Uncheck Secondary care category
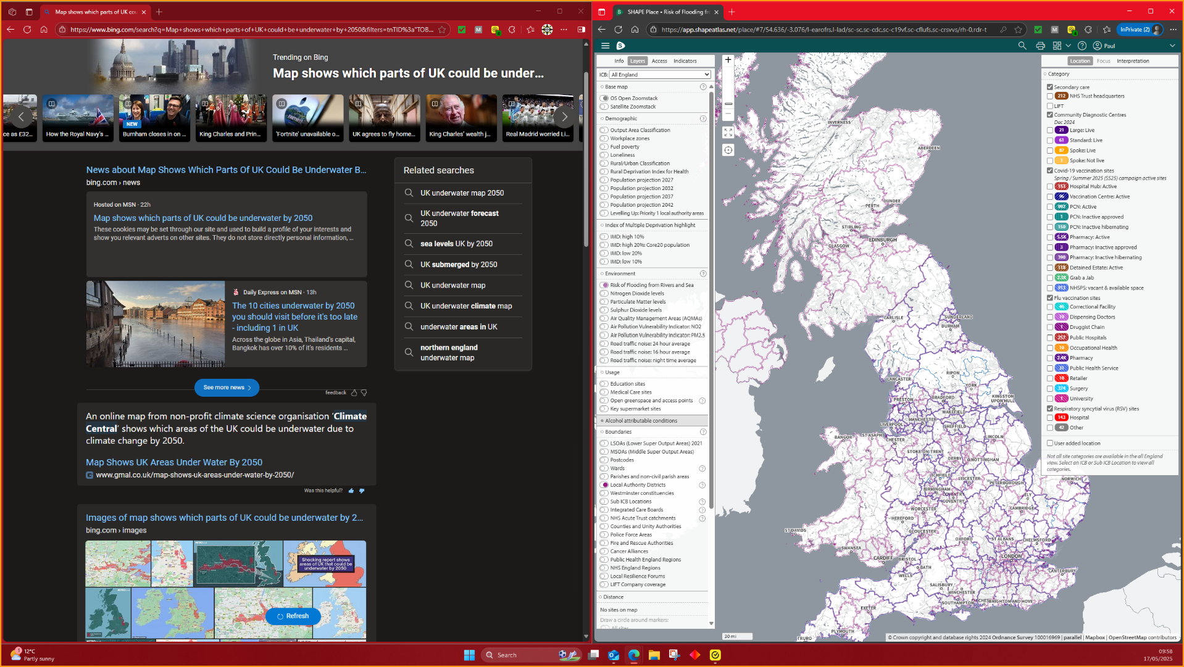The height and width of the screenshot is (667, 1184). tap(1050, 87)
